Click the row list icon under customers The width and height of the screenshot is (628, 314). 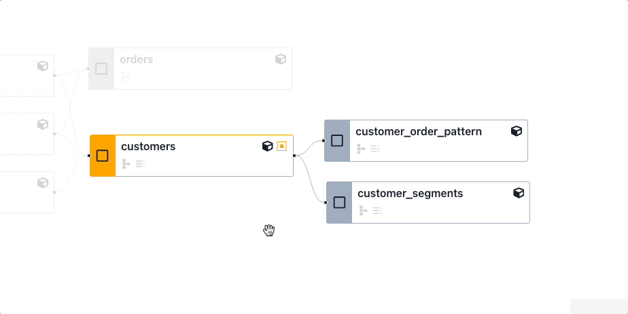(140, 164)
